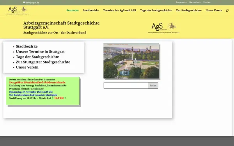Open the Kontakt link in top bar
Image resolution: width=234 pixels, height=146 pixels.
pos(207,2)
